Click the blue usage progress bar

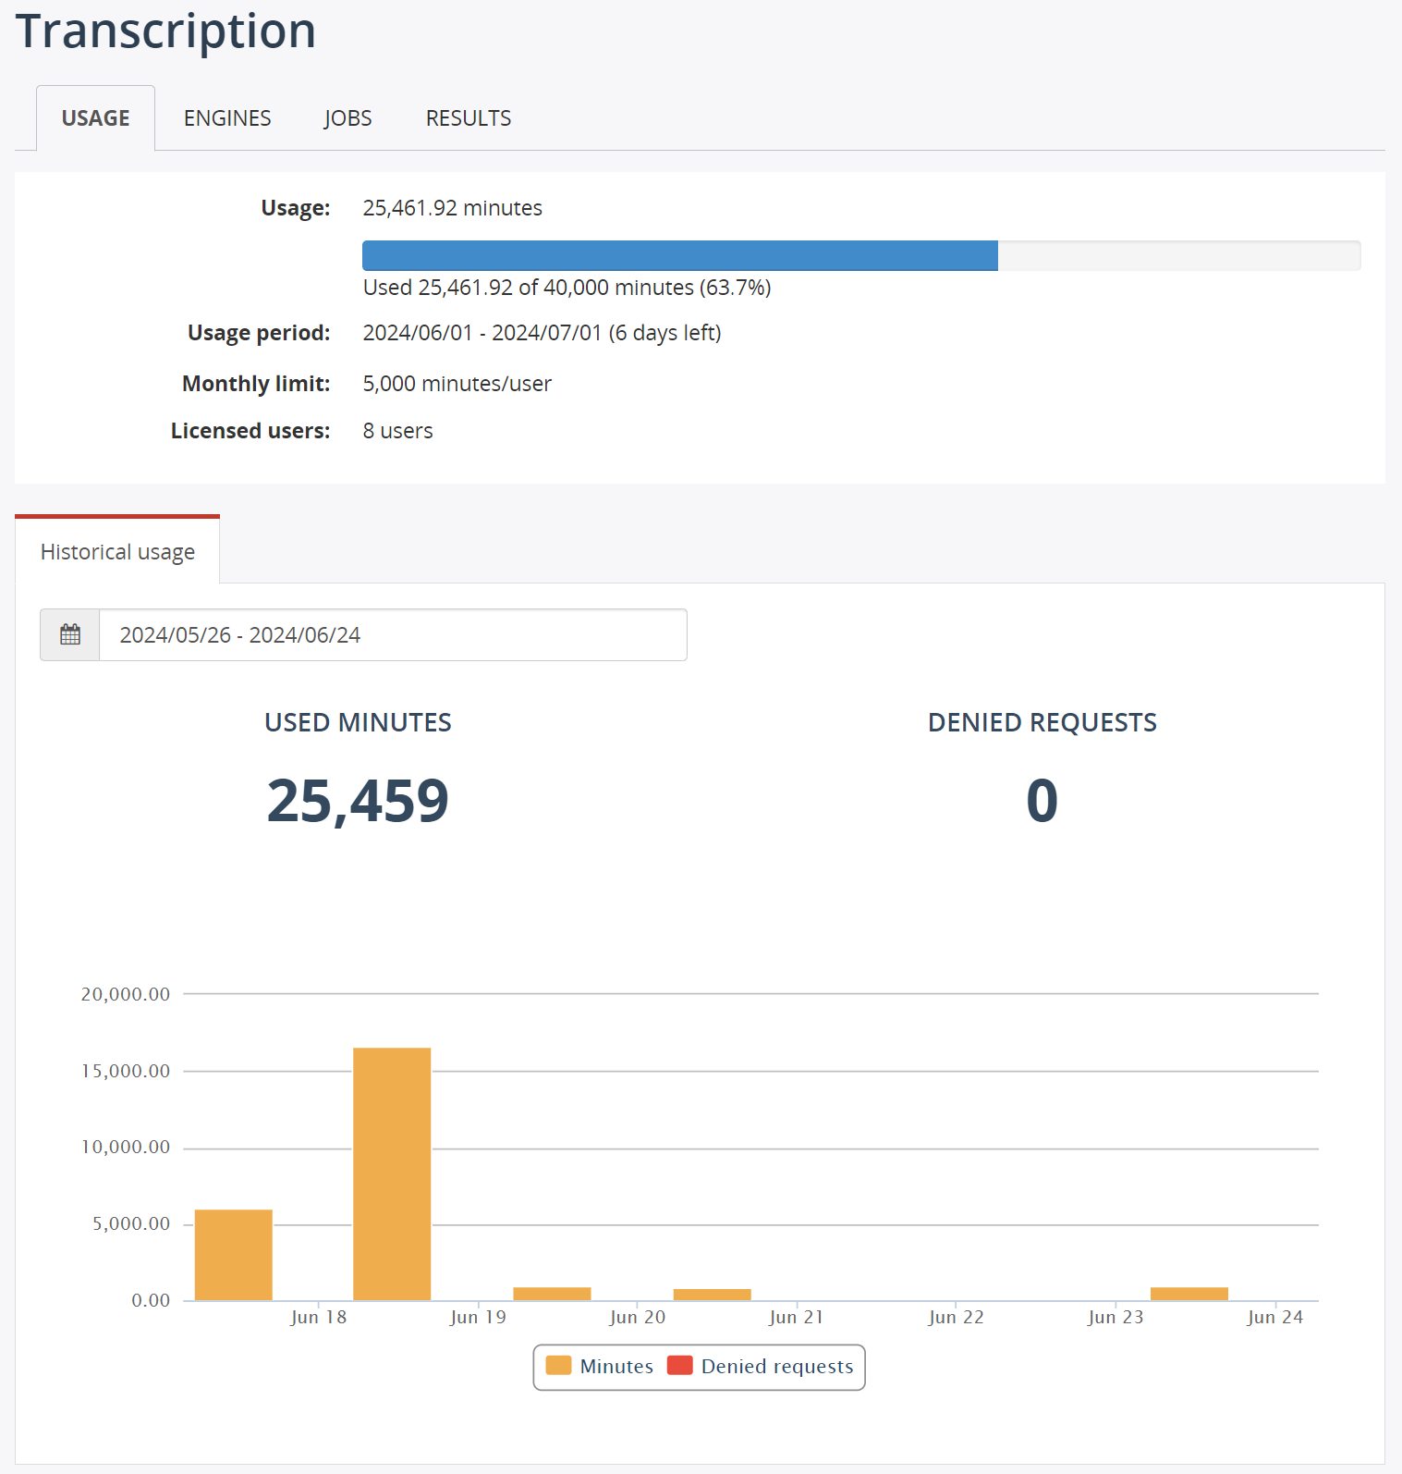(680, 255)
